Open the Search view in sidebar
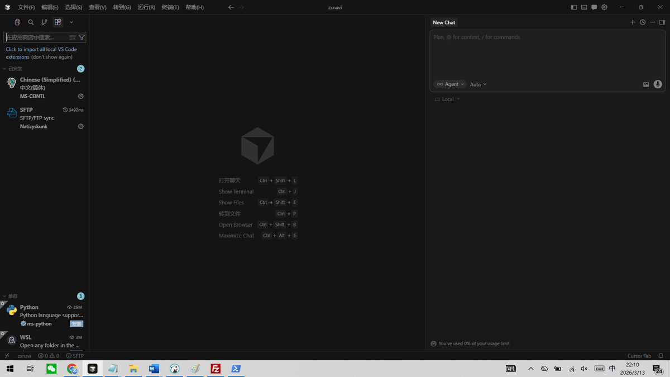 tap(31, 22)
